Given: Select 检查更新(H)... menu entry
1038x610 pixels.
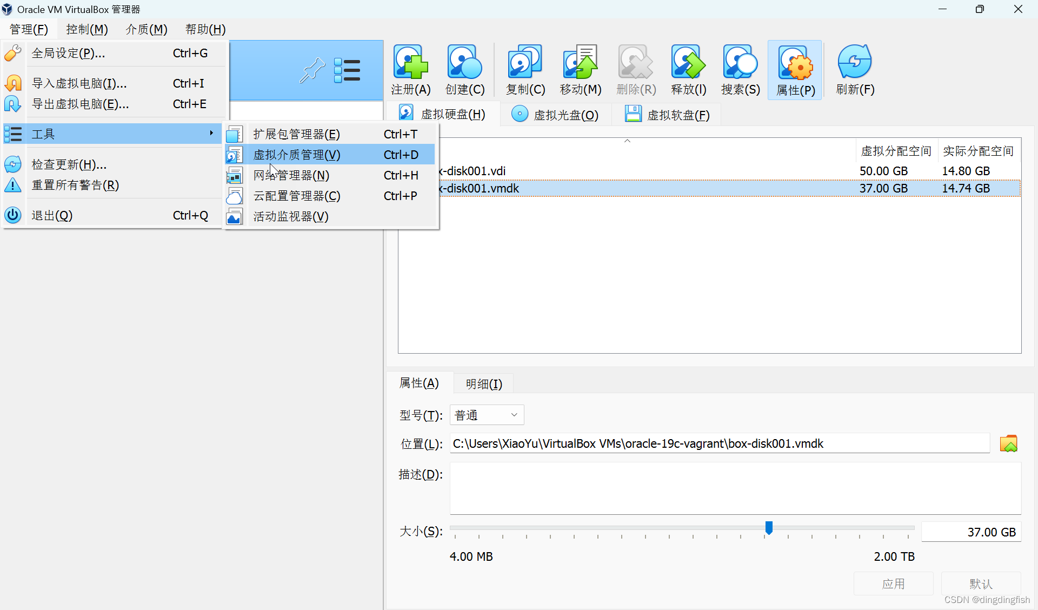Looking at the screenshot, I should (x=114, y=164).
